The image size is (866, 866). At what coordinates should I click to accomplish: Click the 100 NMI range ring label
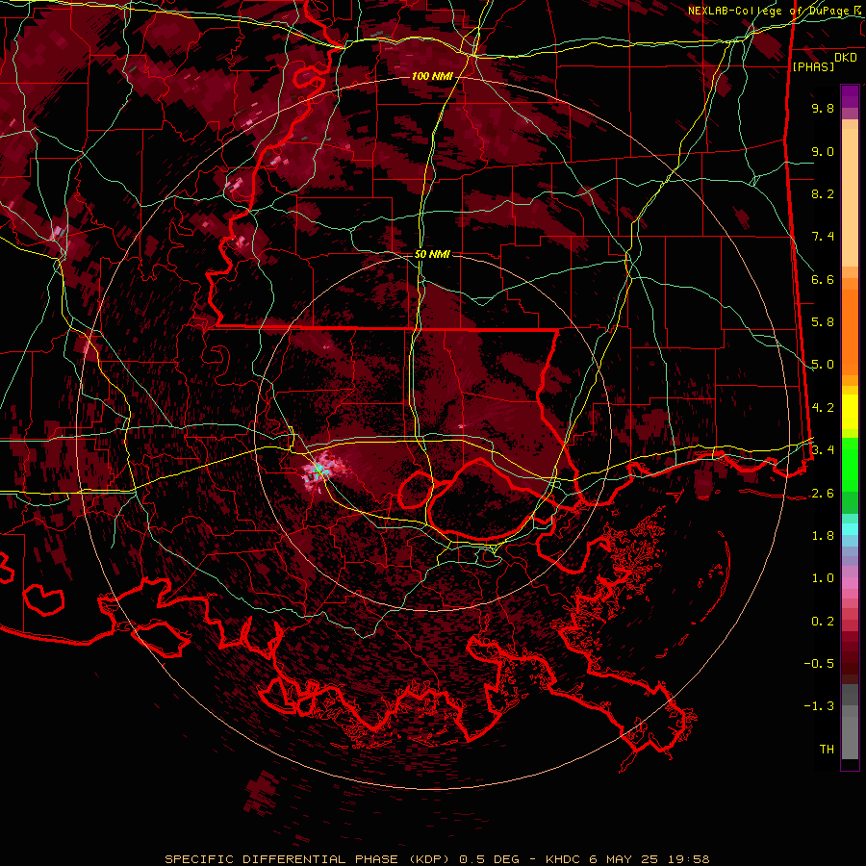(432, 76)
